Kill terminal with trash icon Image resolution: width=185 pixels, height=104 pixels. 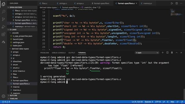172,53
